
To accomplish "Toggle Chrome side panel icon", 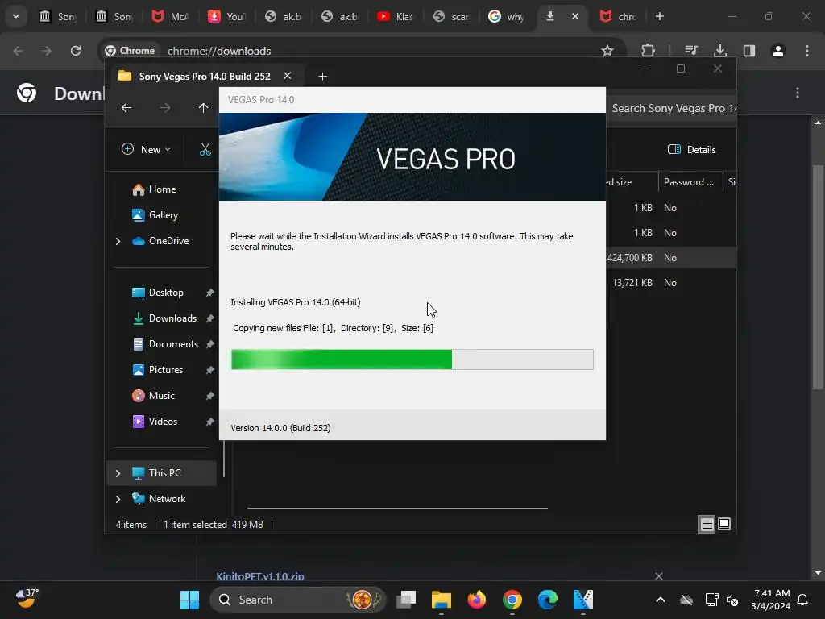I will pyautogui.click(x=749, y=51).
